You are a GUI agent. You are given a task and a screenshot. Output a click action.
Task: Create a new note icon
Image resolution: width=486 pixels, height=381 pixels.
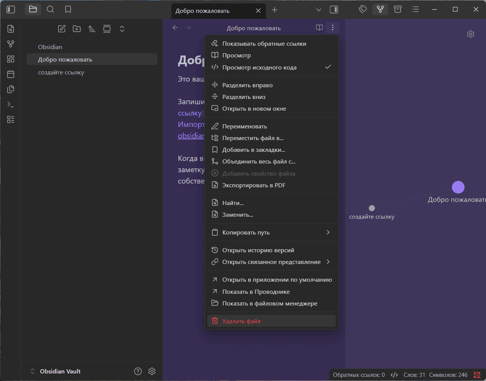tap(62, 29)
